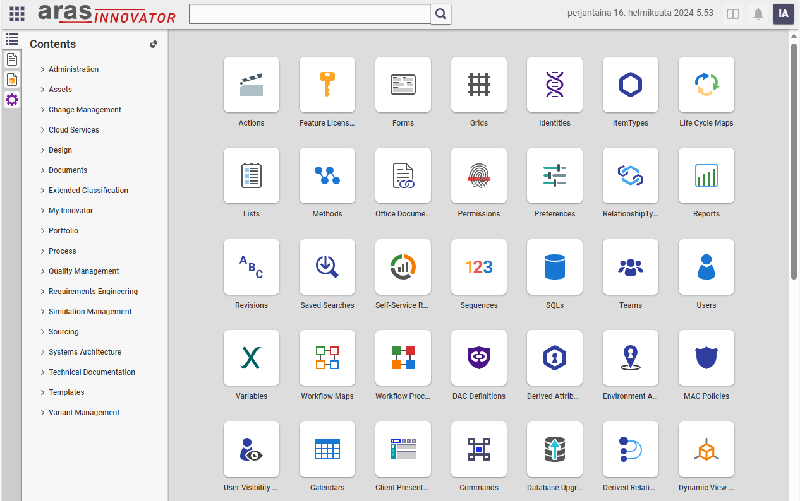The width and height of the screenshot is (800, 501).
Task: Click in the top search field
Action: click(310, 14)
